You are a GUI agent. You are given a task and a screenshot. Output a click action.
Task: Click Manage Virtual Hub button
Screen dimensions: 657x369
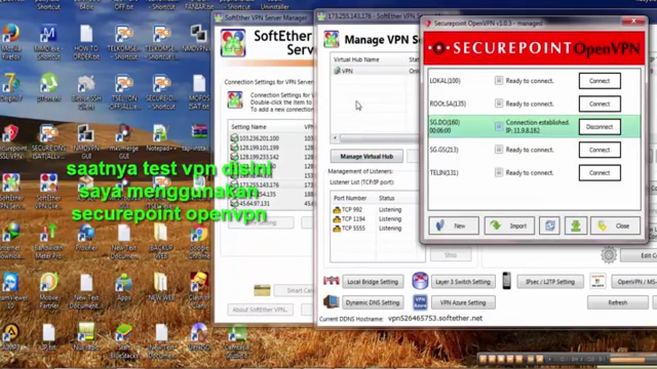pyautogui.click(x=366, y=156)
